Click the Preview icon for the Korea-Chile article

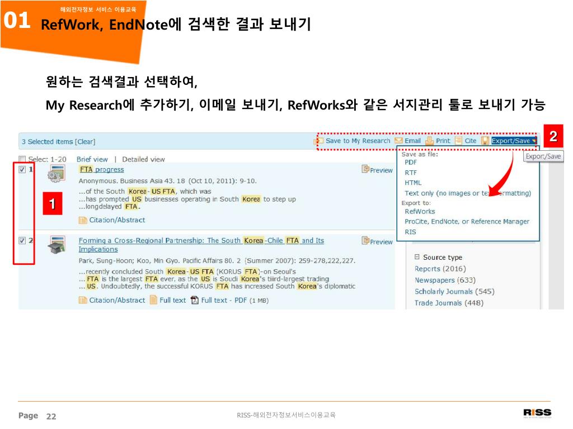tap(365, 240)
